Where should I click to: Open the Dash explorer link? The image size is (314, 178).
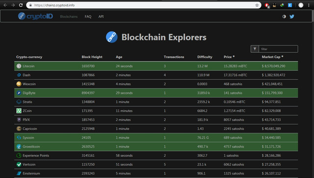click(x=26, y=75)
